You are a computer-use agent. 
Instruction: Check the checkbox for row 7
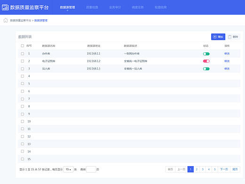click(x=23, y=99)
